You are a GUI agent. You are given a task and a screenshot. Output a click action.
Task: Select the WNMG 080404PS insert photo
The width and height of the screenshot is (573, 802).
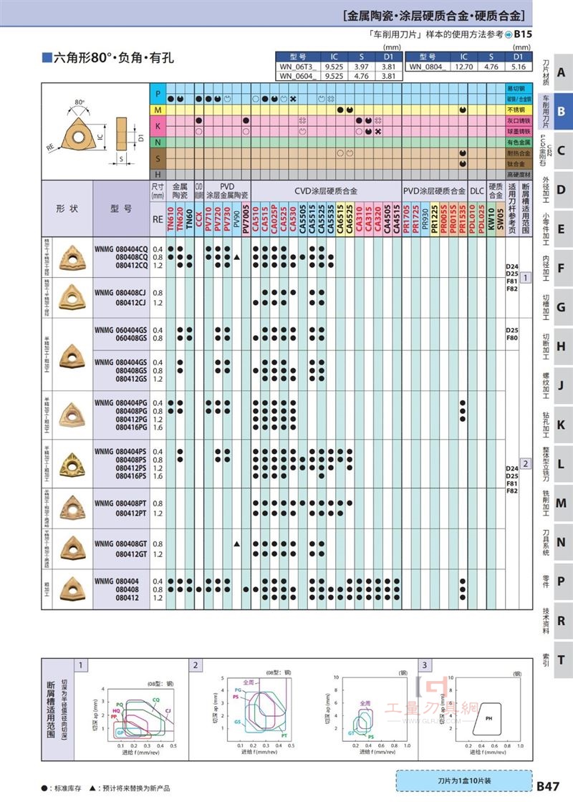(x=72, y=465)
